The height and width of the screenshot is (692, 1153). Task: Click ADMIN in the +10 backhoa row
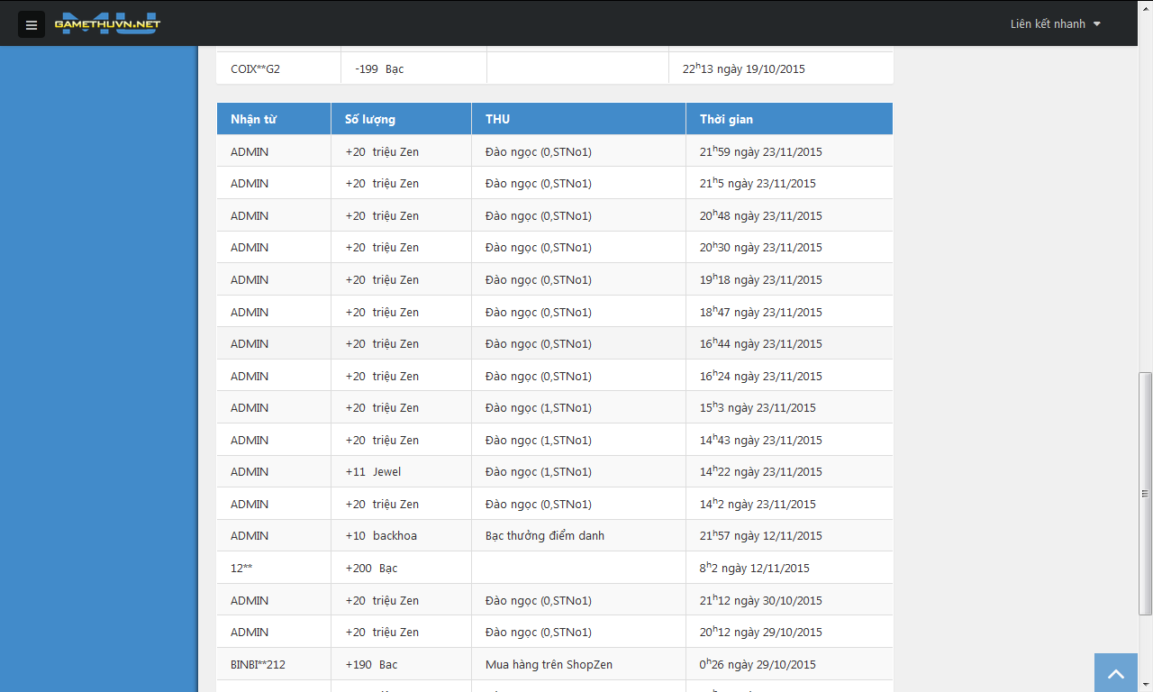point(250,536)
